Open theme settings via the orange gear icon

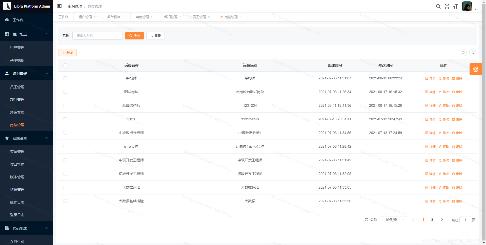pos(476,69)
